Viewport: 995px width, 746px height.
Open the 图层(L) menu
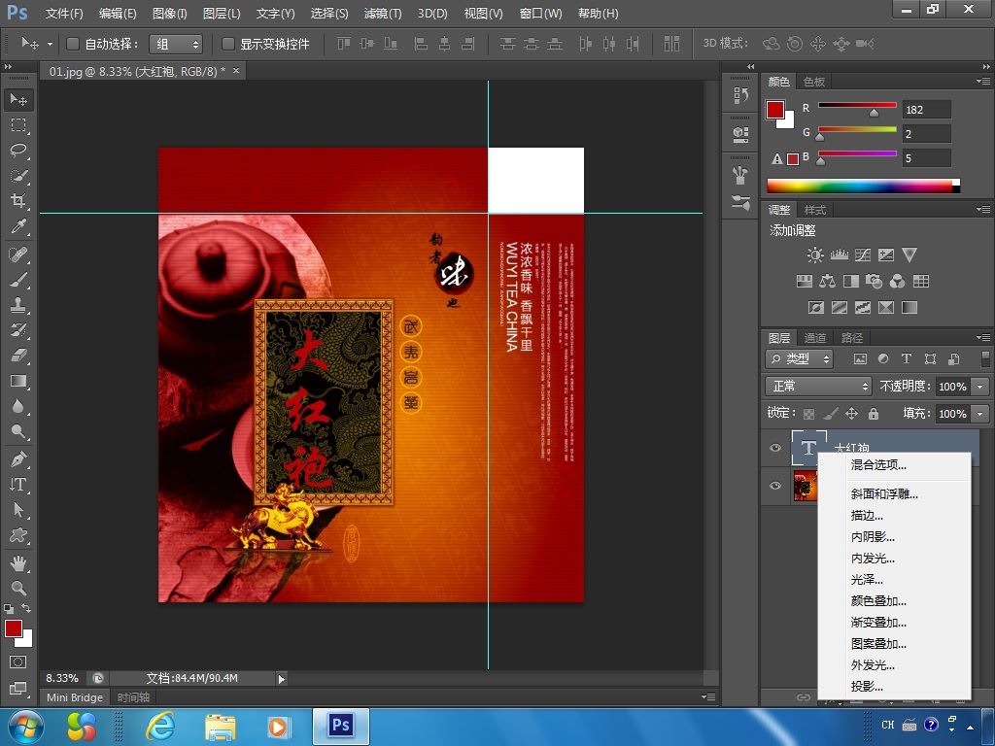[222, 14]
